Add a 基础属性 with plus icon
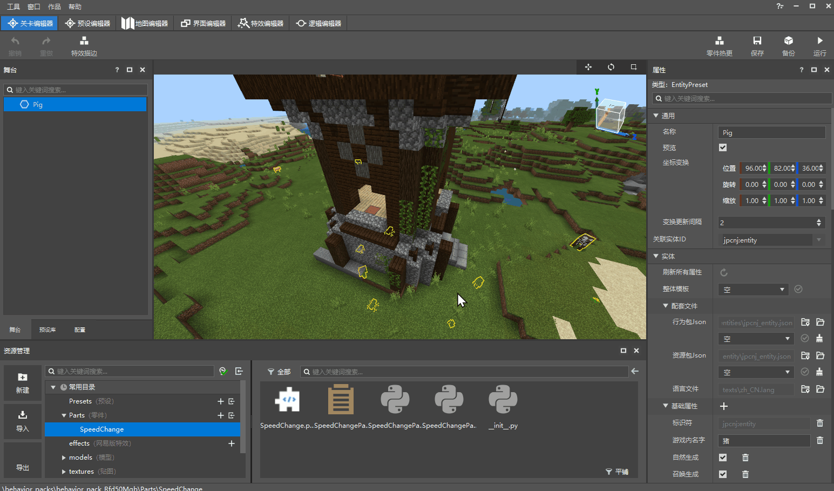 pos(724,406)
